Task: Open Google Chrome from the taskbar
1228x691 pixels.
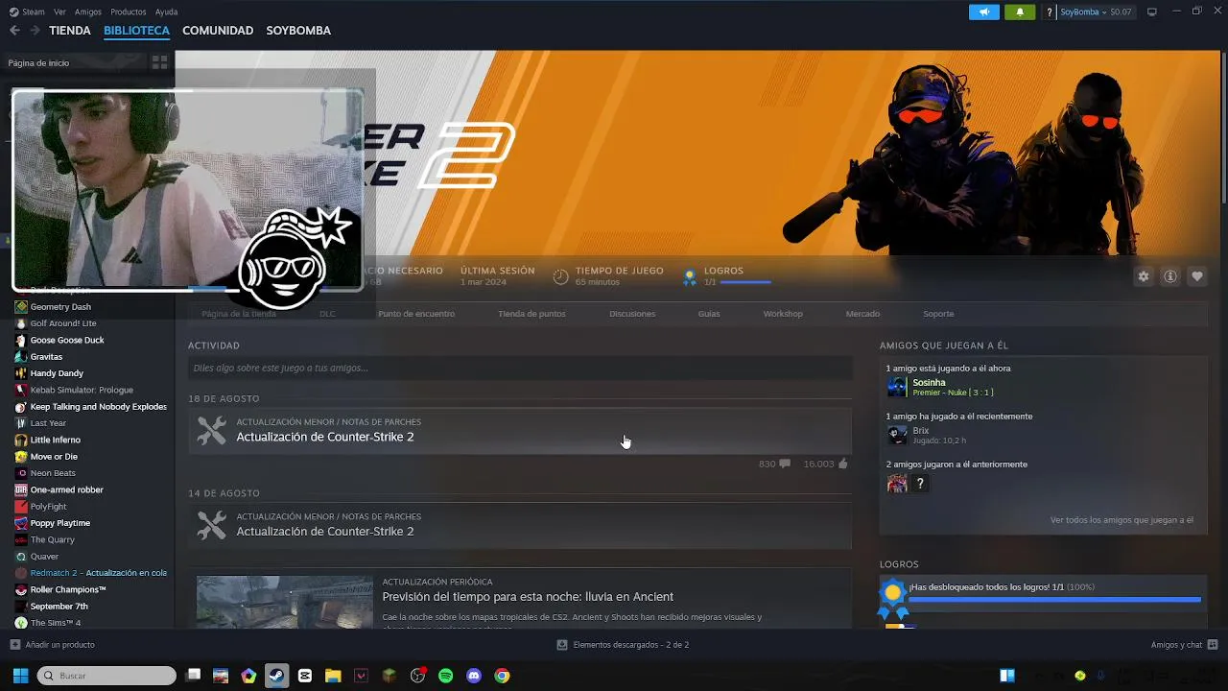Action: coord(502,676)
